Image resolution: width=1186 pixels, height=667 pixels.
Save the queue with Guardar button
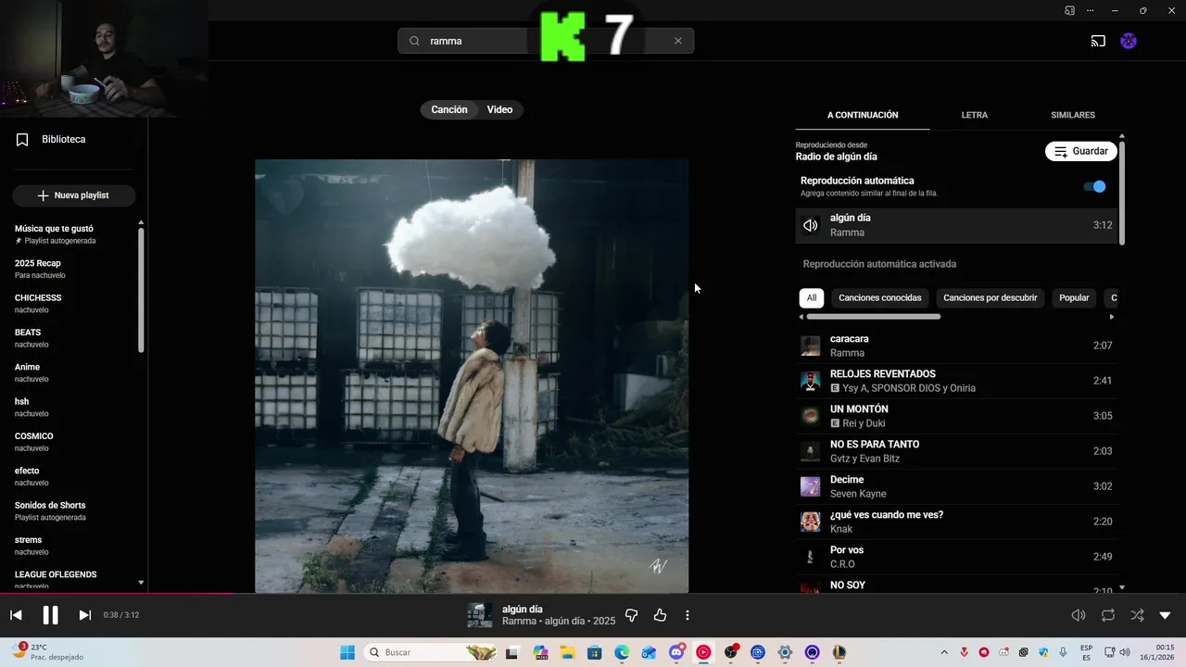pyautogui.click(x=1080, y=151)
